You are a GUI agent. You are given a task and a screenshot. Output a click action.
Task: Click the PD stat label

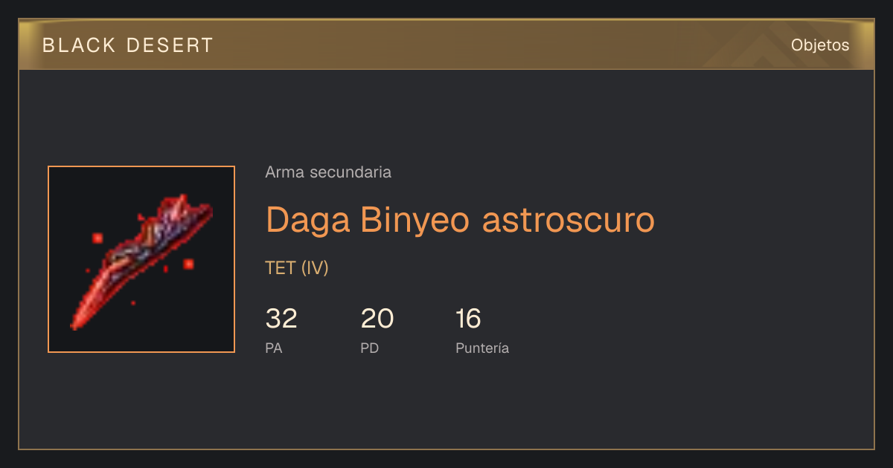click(x=370, y=348)
